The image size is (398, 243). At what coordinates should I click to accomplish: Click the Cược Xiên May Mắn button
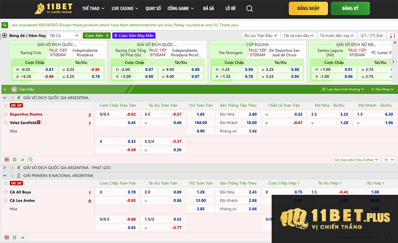click(x=133, y=36)
